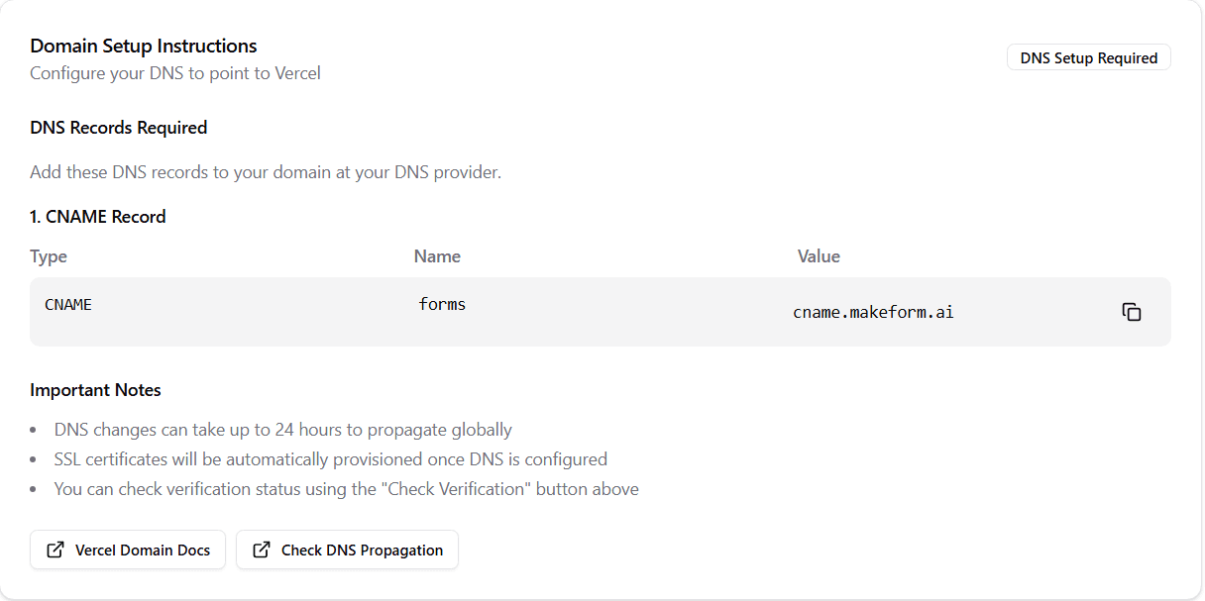Select the 1. CNAME Record label
Image resolution: width=1205 pixels, height=601 pixels.
coord(98,216)
